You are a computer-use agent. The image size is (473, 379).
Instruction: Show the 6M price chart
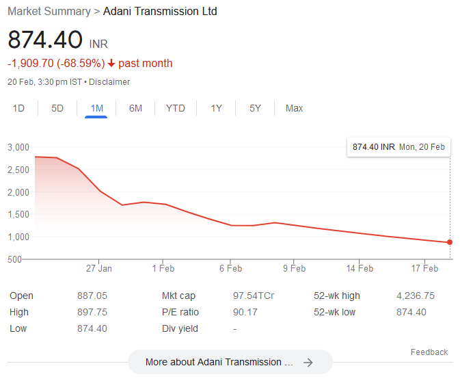(x=135, y=108)
